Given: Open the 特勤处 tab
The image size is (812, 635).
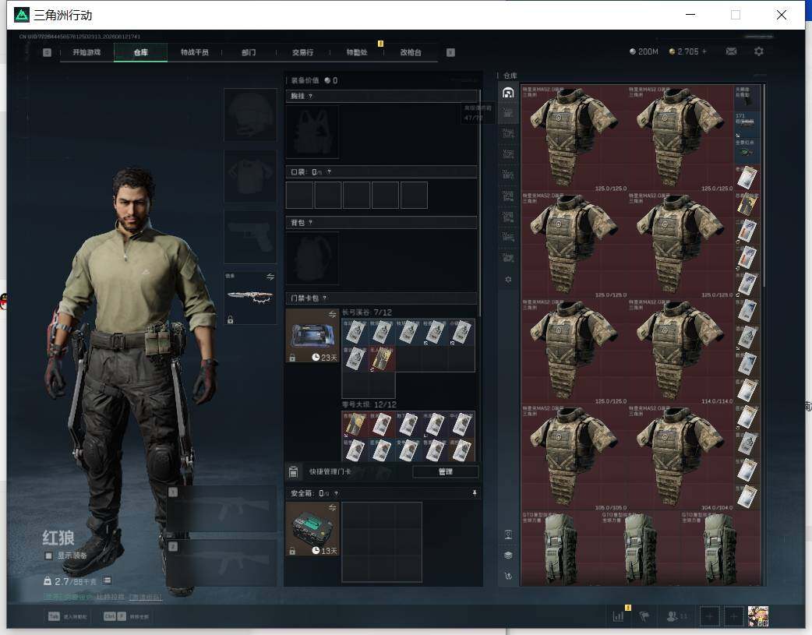Looking at the screenshot, I should pyautogui.click(x=357, y=52).
